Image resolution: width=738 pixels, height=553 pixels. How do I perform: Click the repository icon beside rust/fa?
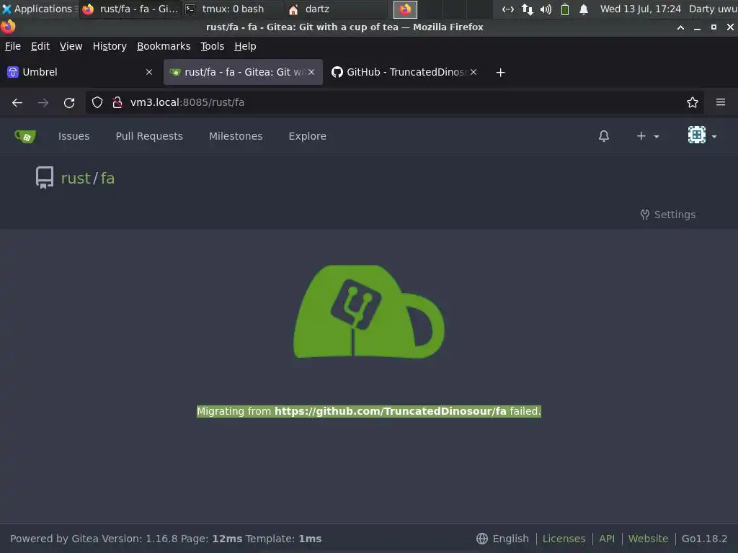pyautogui.click(x=45, y=178)
